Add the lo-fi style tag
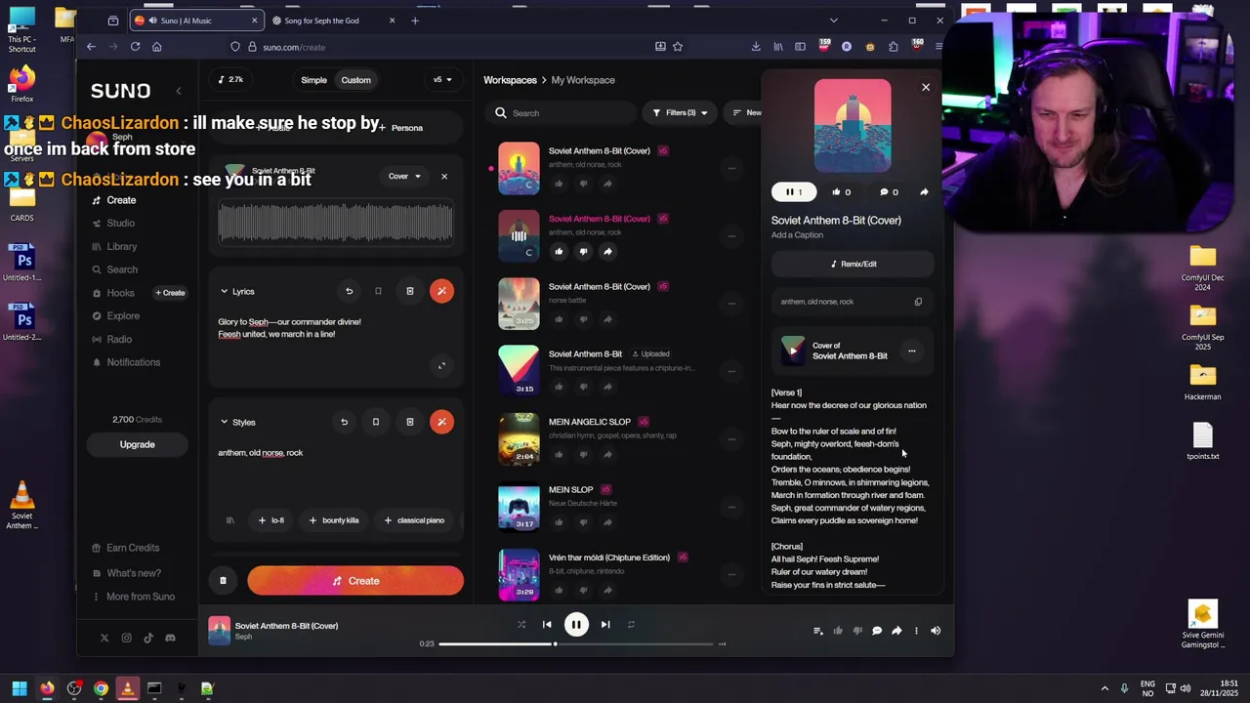Viewport: 1250px width, 703px height. pos(271,520)
